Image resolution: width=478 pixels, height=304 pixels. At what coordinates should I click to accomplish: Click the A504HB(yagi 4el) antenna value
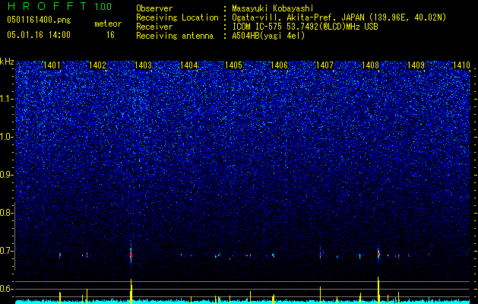268,36
